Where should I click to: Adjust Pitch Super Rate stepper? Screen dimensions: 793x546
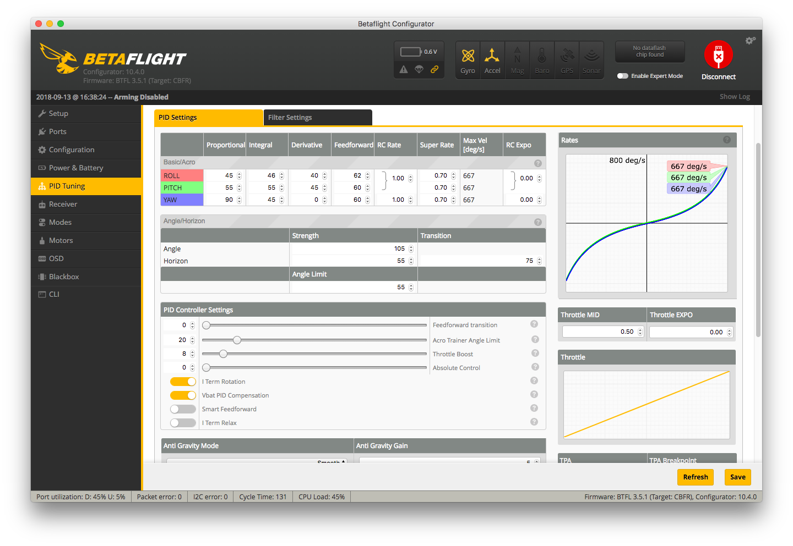[453, 188]
